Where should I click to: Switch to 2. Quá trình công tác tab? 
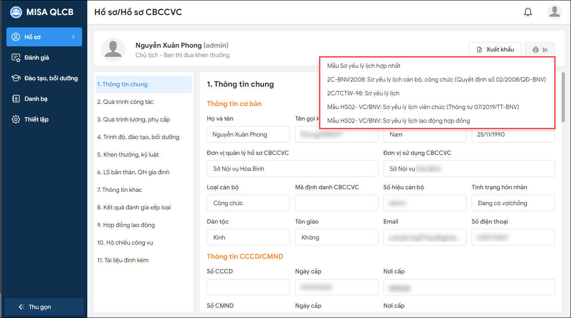click(125, 102)
